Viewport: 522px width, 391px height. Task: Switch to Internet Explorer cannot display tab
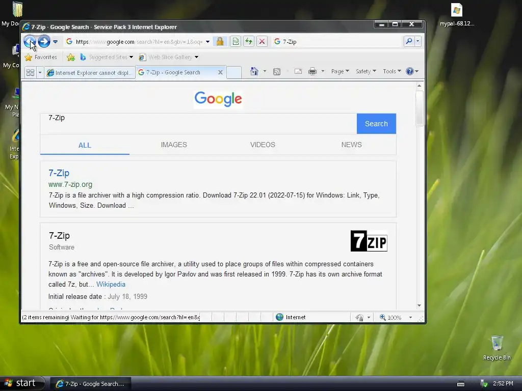tap(90, 72)
